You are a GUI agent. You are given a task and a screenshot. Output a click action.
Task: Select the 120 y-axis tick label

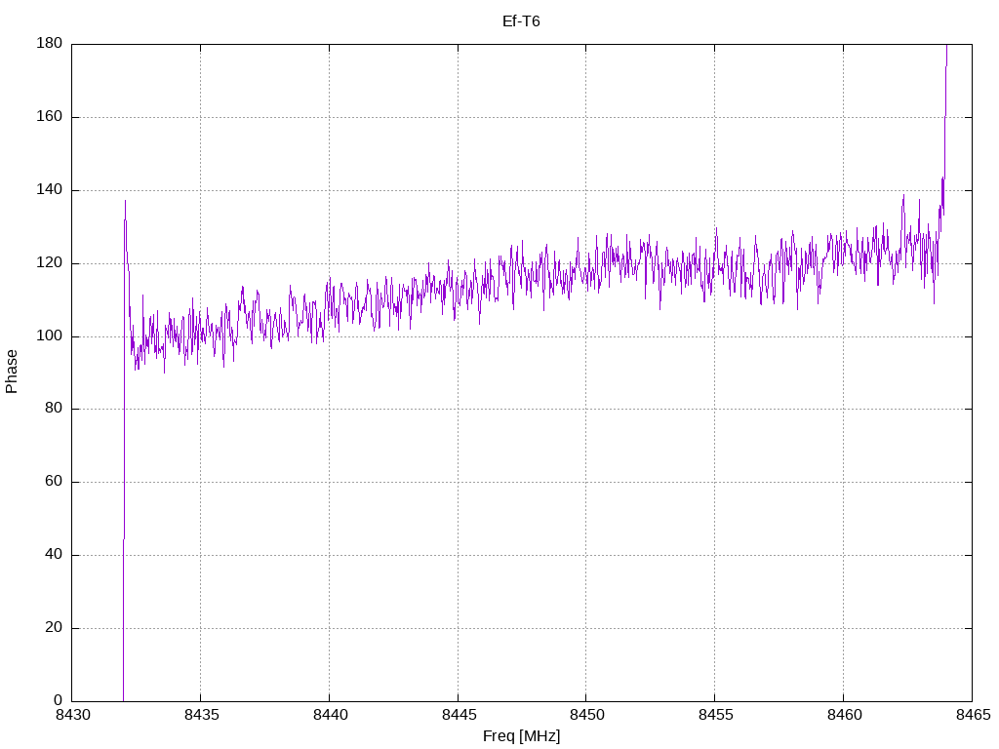click(50, 263)
